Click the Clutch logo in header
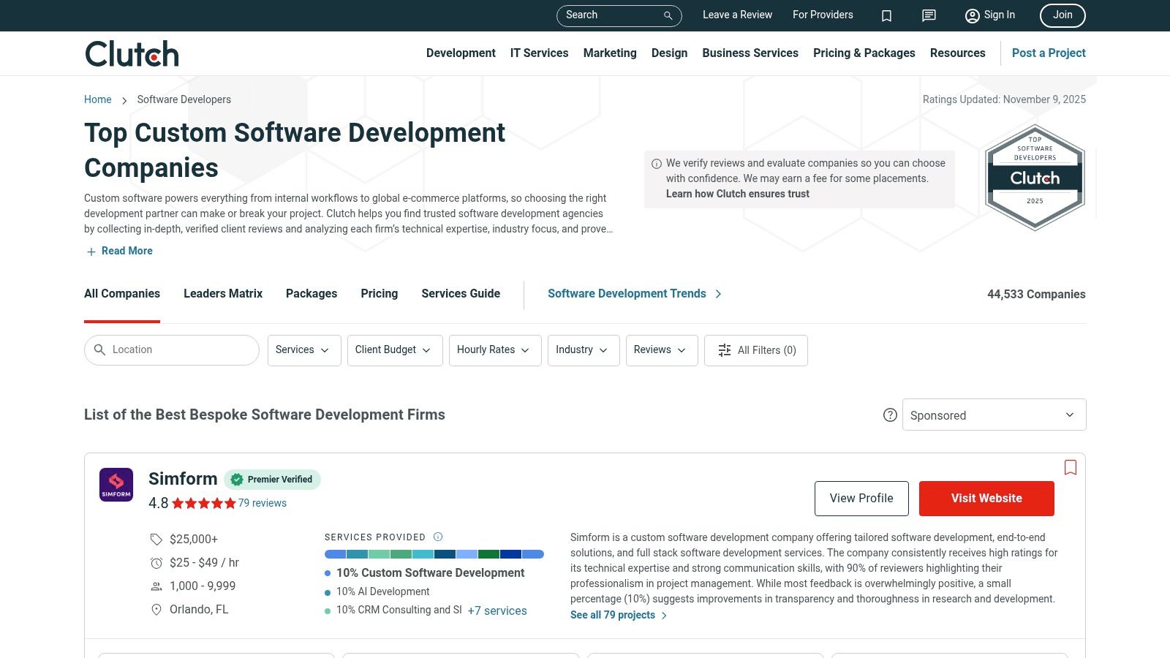 click(132, 53)
